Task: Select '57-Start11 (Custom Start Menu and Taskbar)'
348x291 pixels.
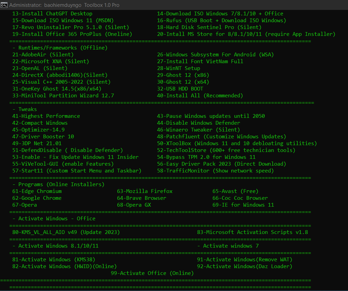Action: pyautogui.click(x=77, y=171)
